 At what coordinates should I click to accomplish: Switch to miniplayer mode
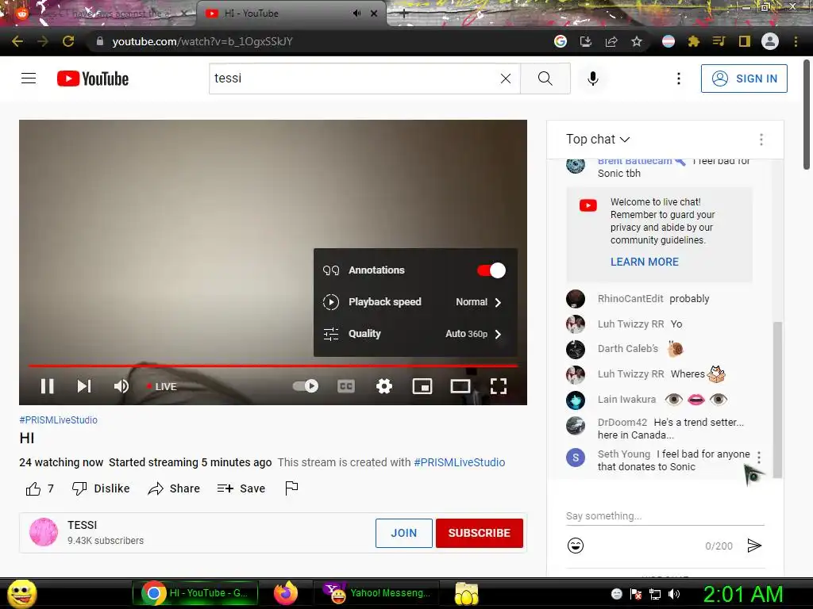point(422,386)
